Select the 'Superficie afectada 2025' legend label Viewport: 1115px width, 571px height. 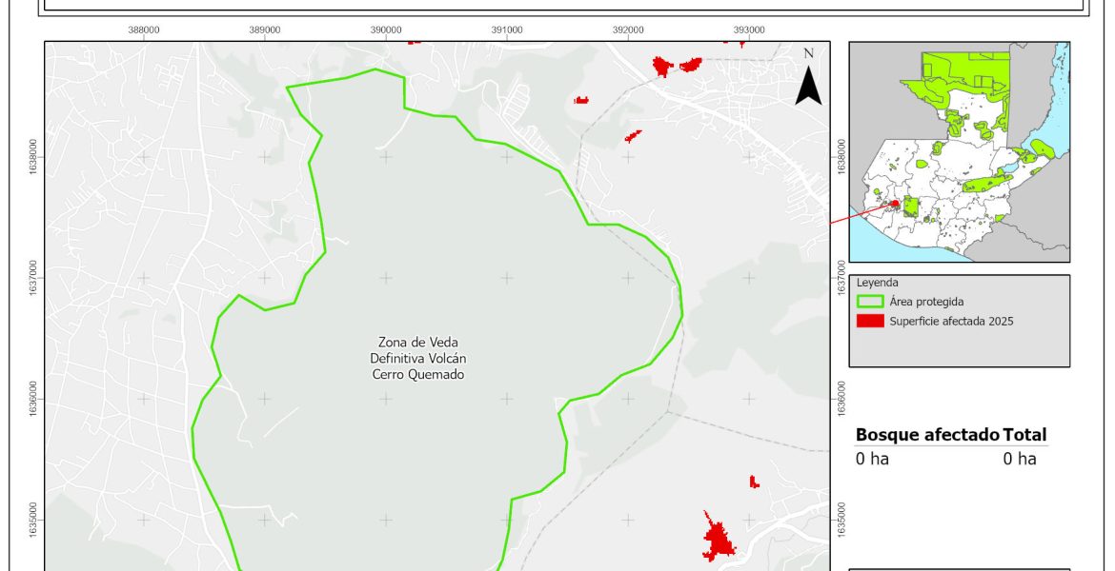pyautogui.click(x=951, y=322)
